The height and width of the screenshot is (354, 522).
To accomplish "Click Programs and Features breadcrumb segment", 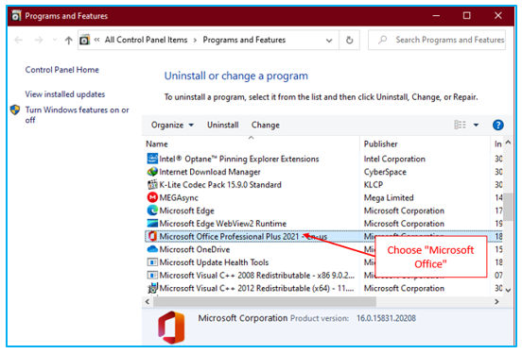I will (244, 40).
